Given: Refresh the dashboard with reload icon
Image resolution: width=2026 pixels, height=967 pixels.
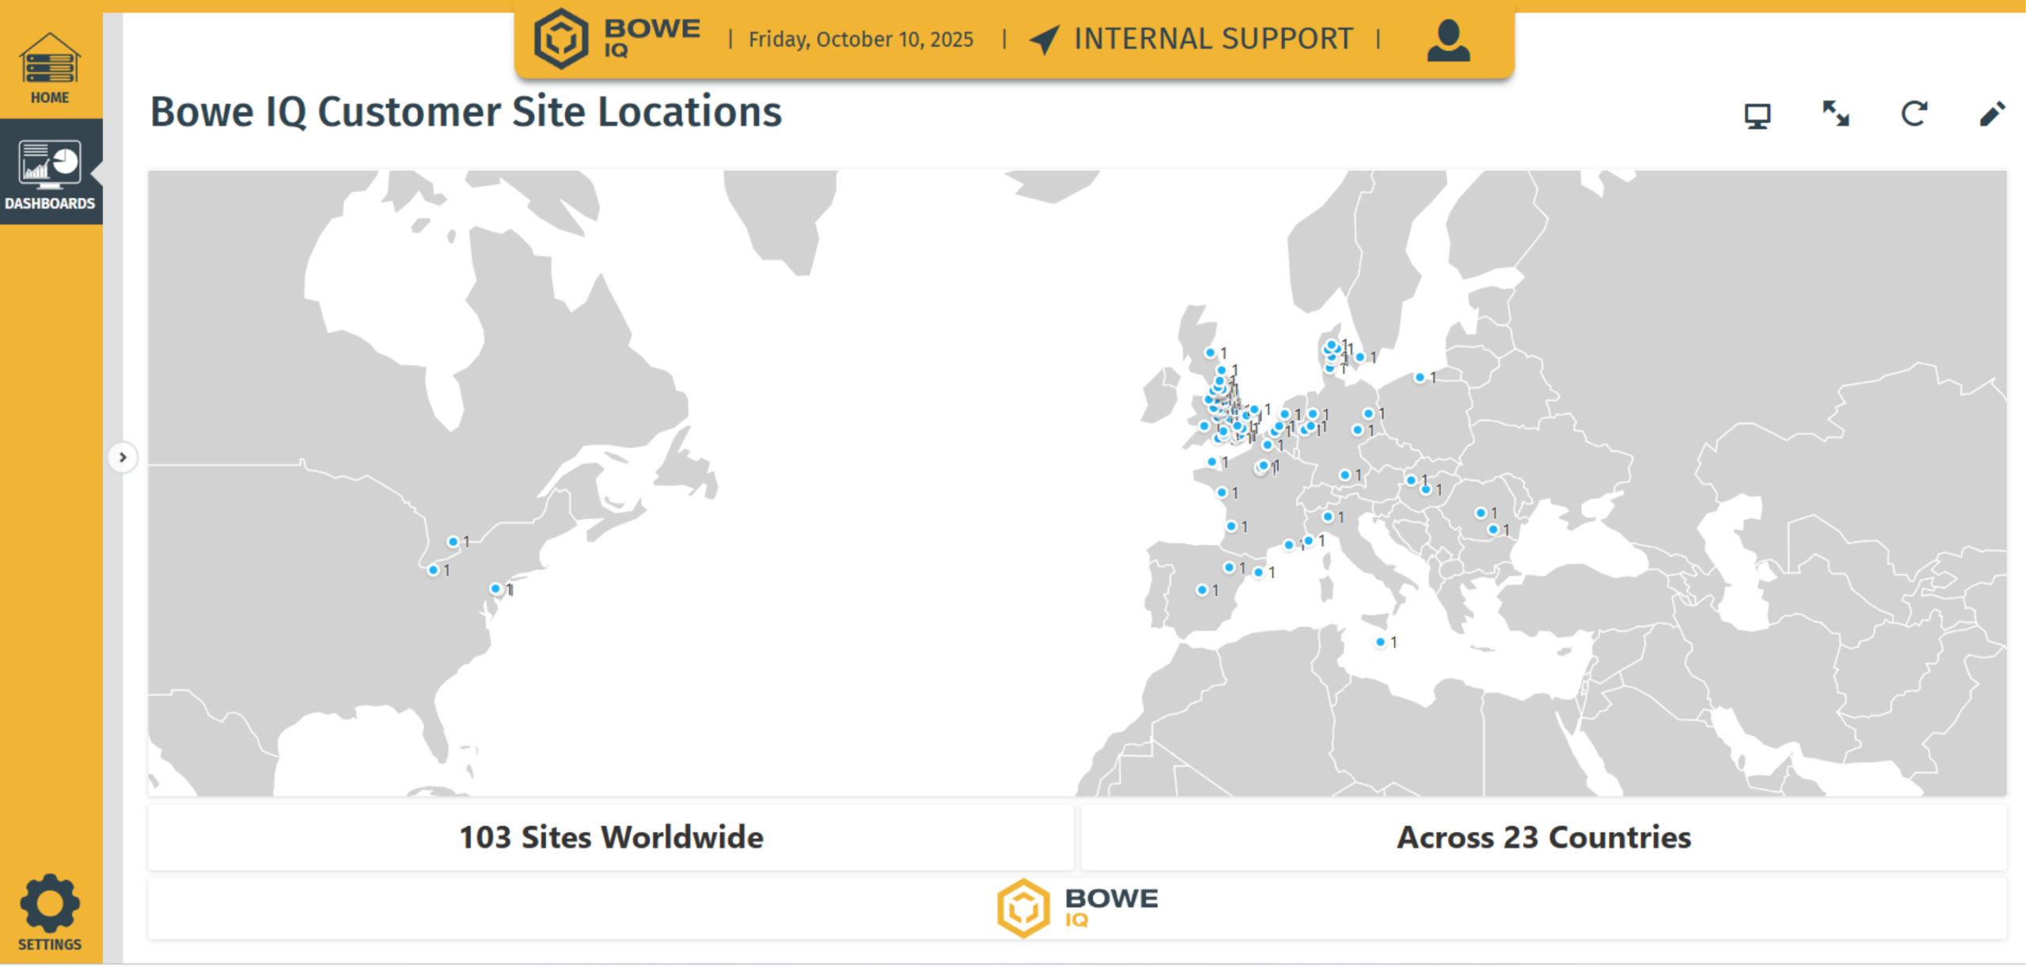Looking at the screenshot, I should click(x=1914, y=114).
